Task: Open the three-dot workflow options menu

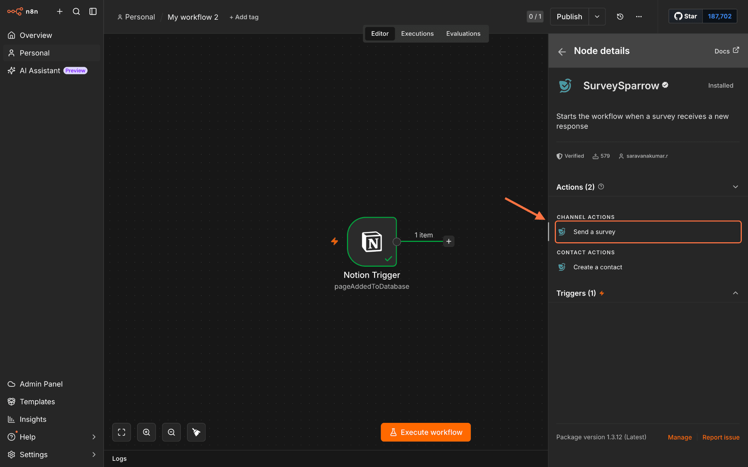Action: click(x=639, y=16)
